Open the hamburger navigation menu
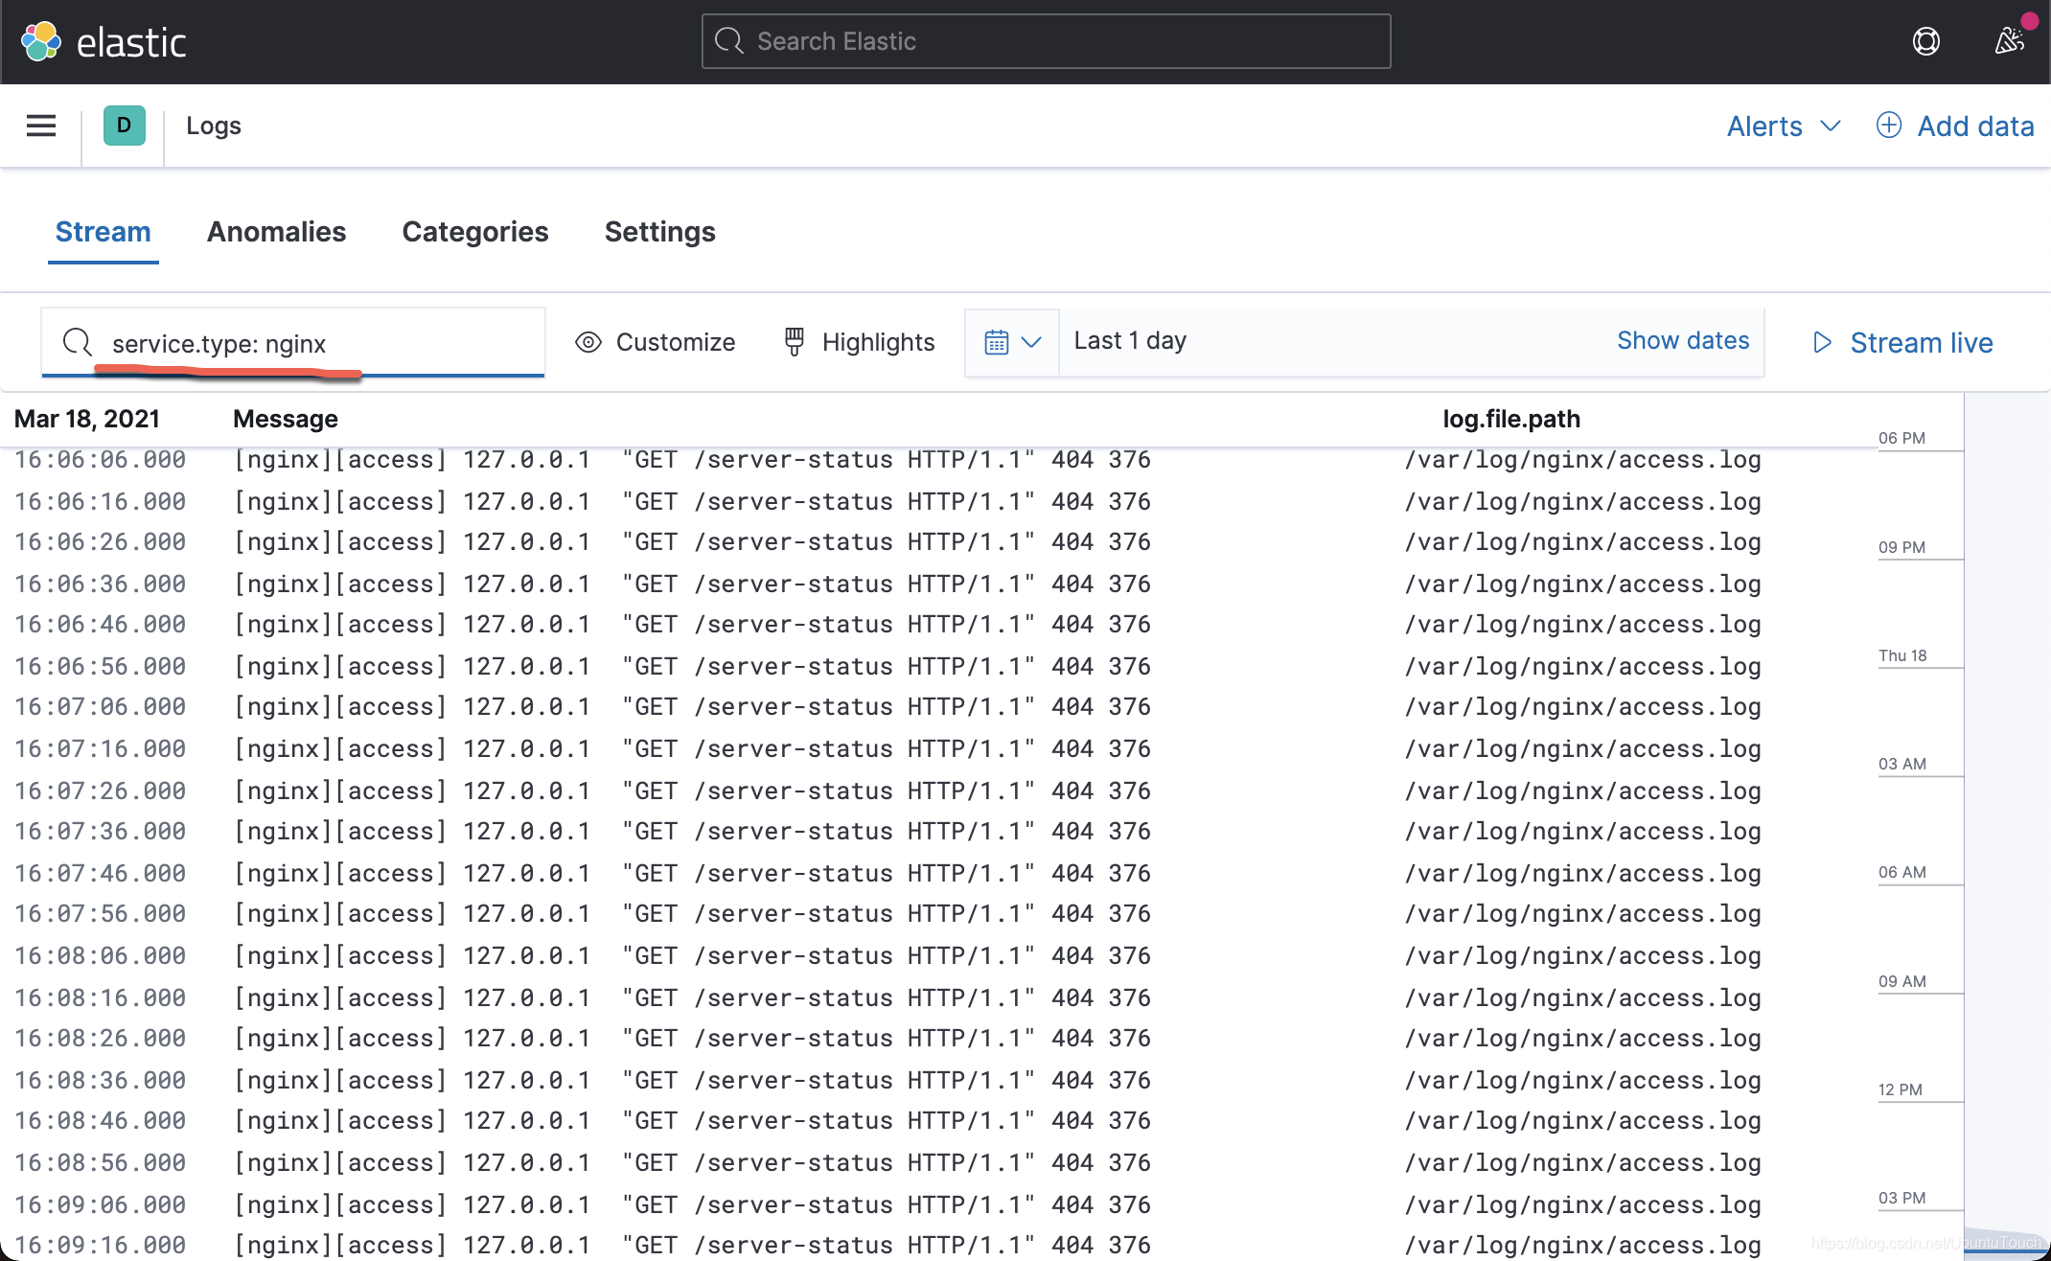Image resolution: width=2051 pixels, height=1261 pixels. click(x=40, y=126)
